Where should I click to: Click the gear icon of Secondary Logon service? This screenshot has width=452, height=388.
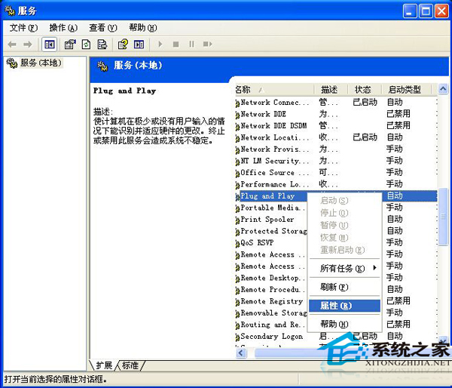[237, 337]
